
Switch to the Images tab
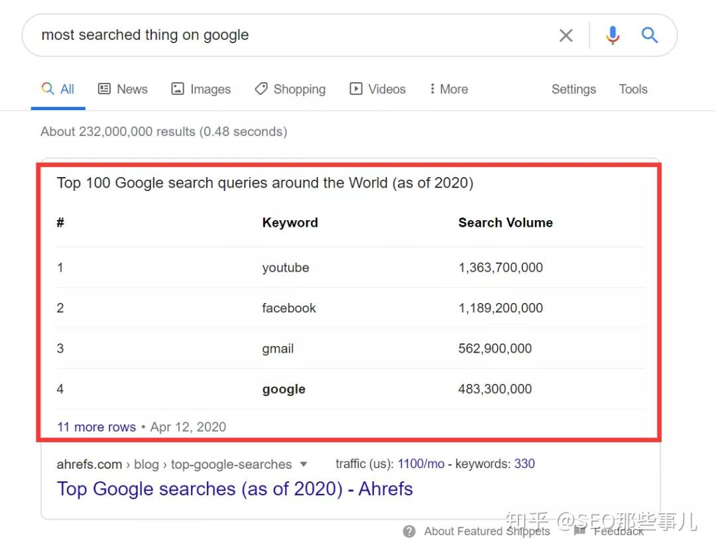point(201,89)
